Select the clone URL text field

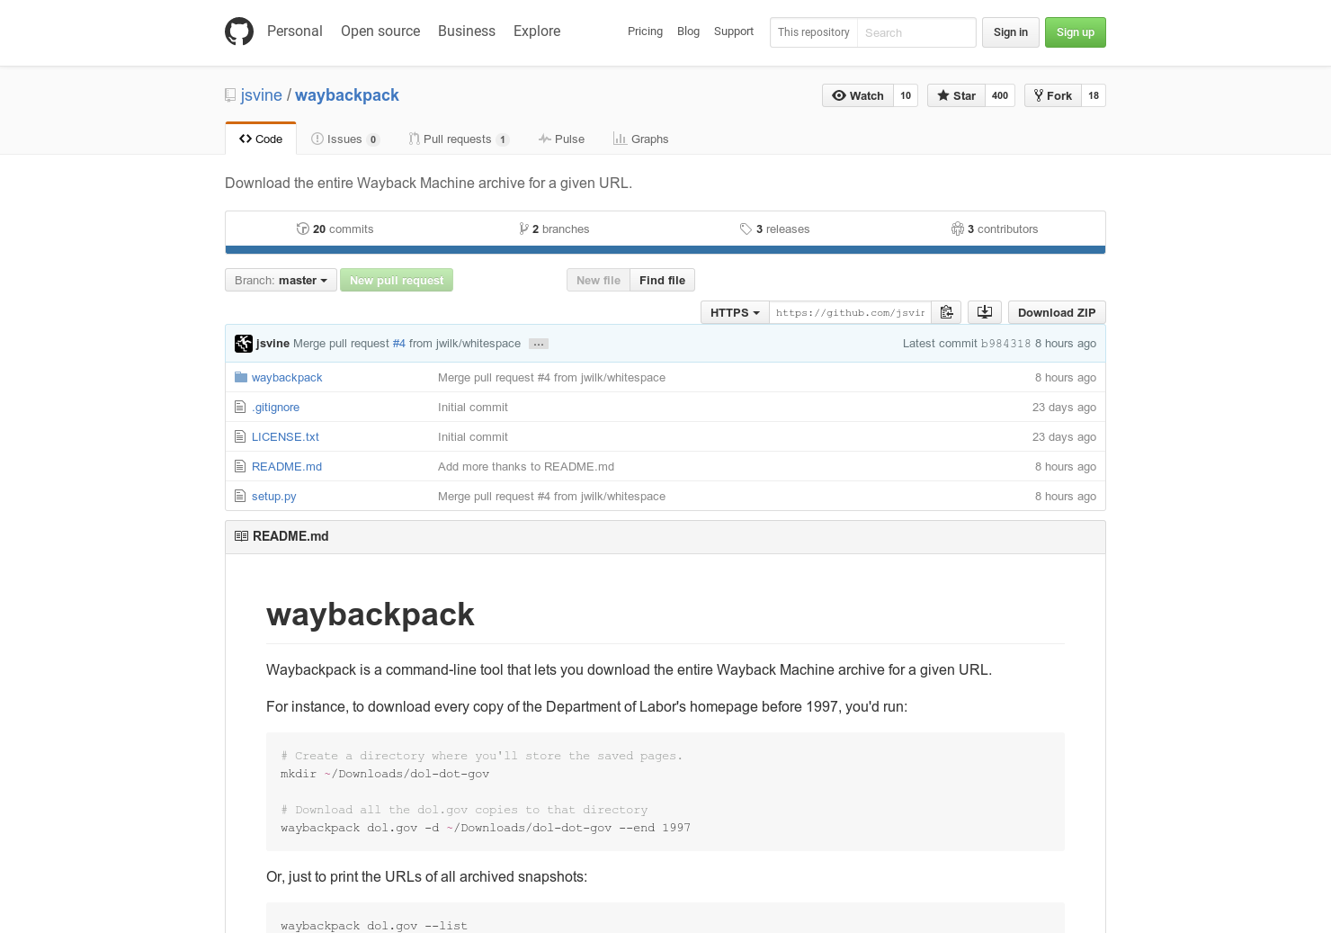pos(851,312)
